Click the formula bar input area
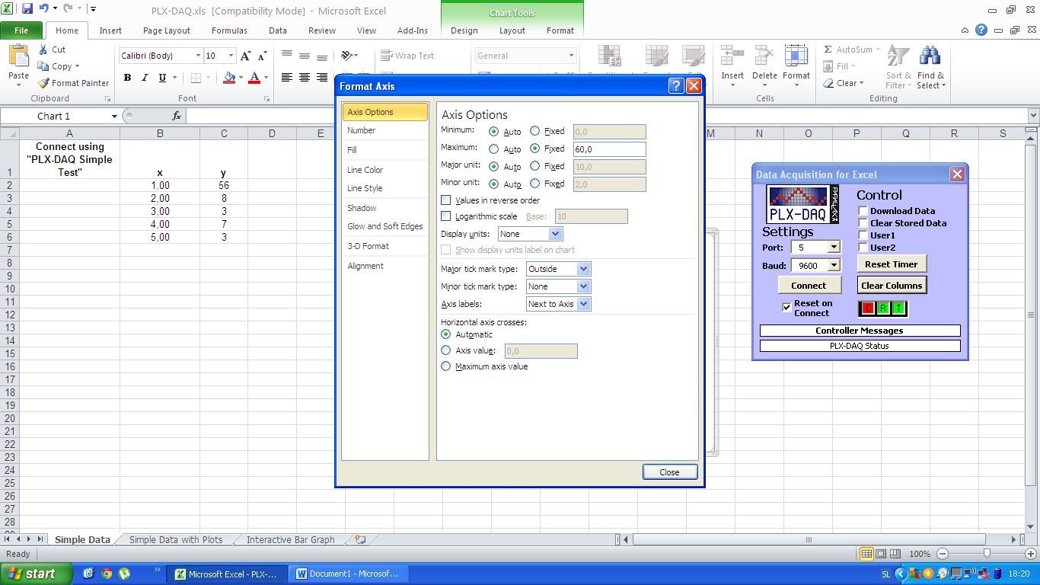Viewport: 1040px width, 585px height. click(606, 116)
